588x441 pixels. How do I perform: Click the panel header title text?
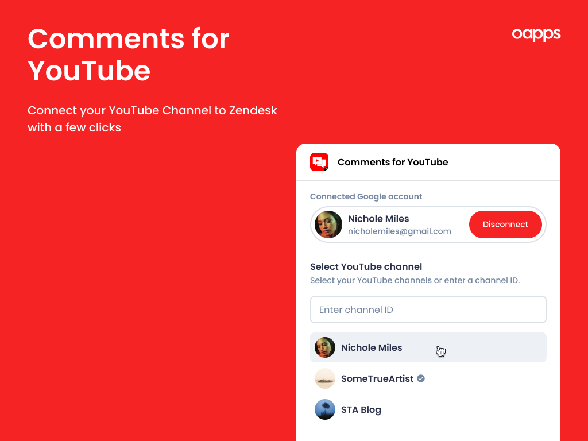click(x=393, y=162)
